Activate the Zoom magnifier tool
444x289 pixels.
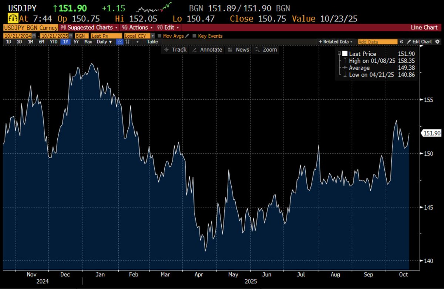(x=265, y=50)
